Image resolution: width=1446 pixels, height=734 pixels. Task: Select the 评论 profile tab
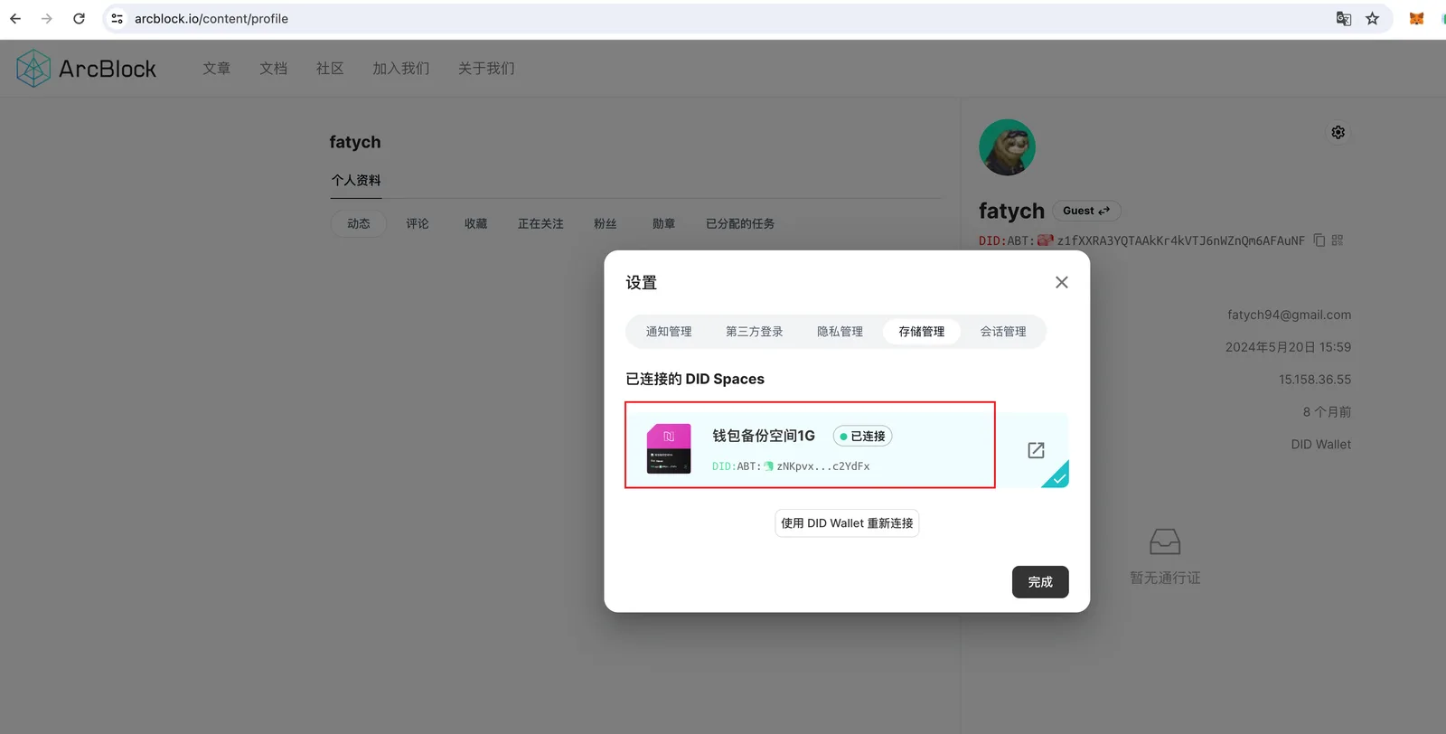point(418,224)
